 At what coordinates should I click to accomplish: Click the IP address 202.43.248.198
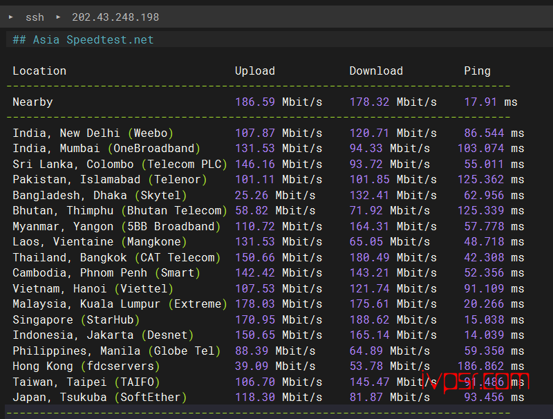coord(115,17)
